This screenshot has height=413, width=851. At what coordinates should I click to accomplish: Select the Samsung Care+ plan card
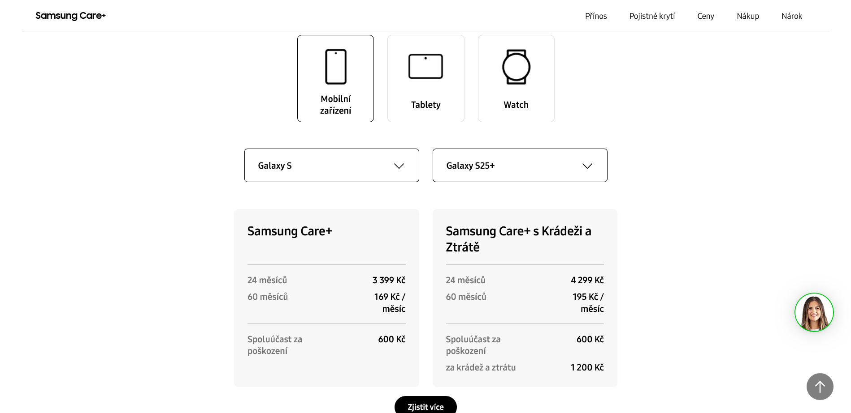(x=326, y=298)
